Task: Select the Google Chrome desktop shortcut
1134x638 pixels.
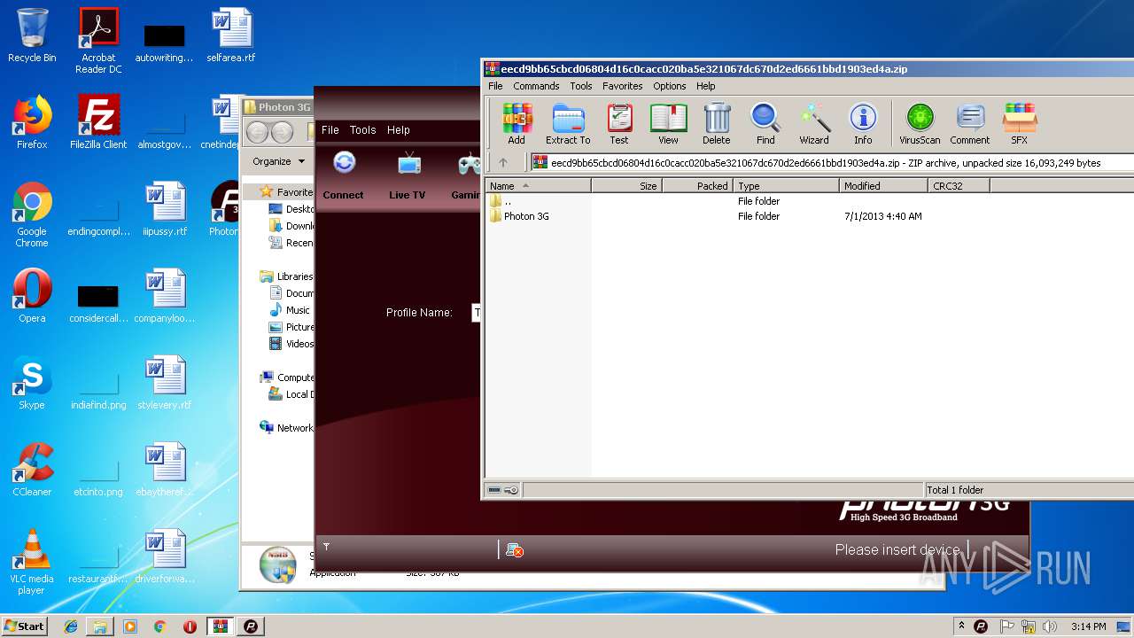Action: [x=32, y=214]
